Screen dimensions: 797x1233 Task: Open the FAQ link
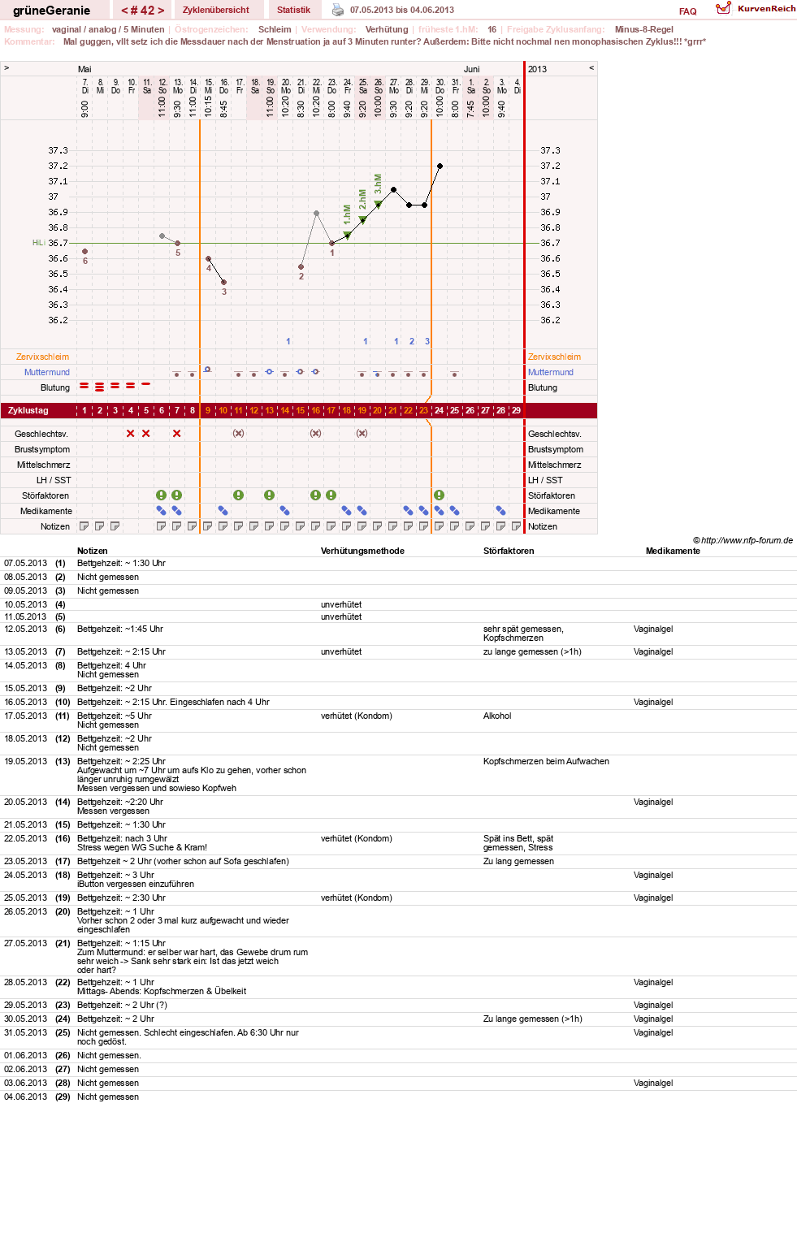688,11
